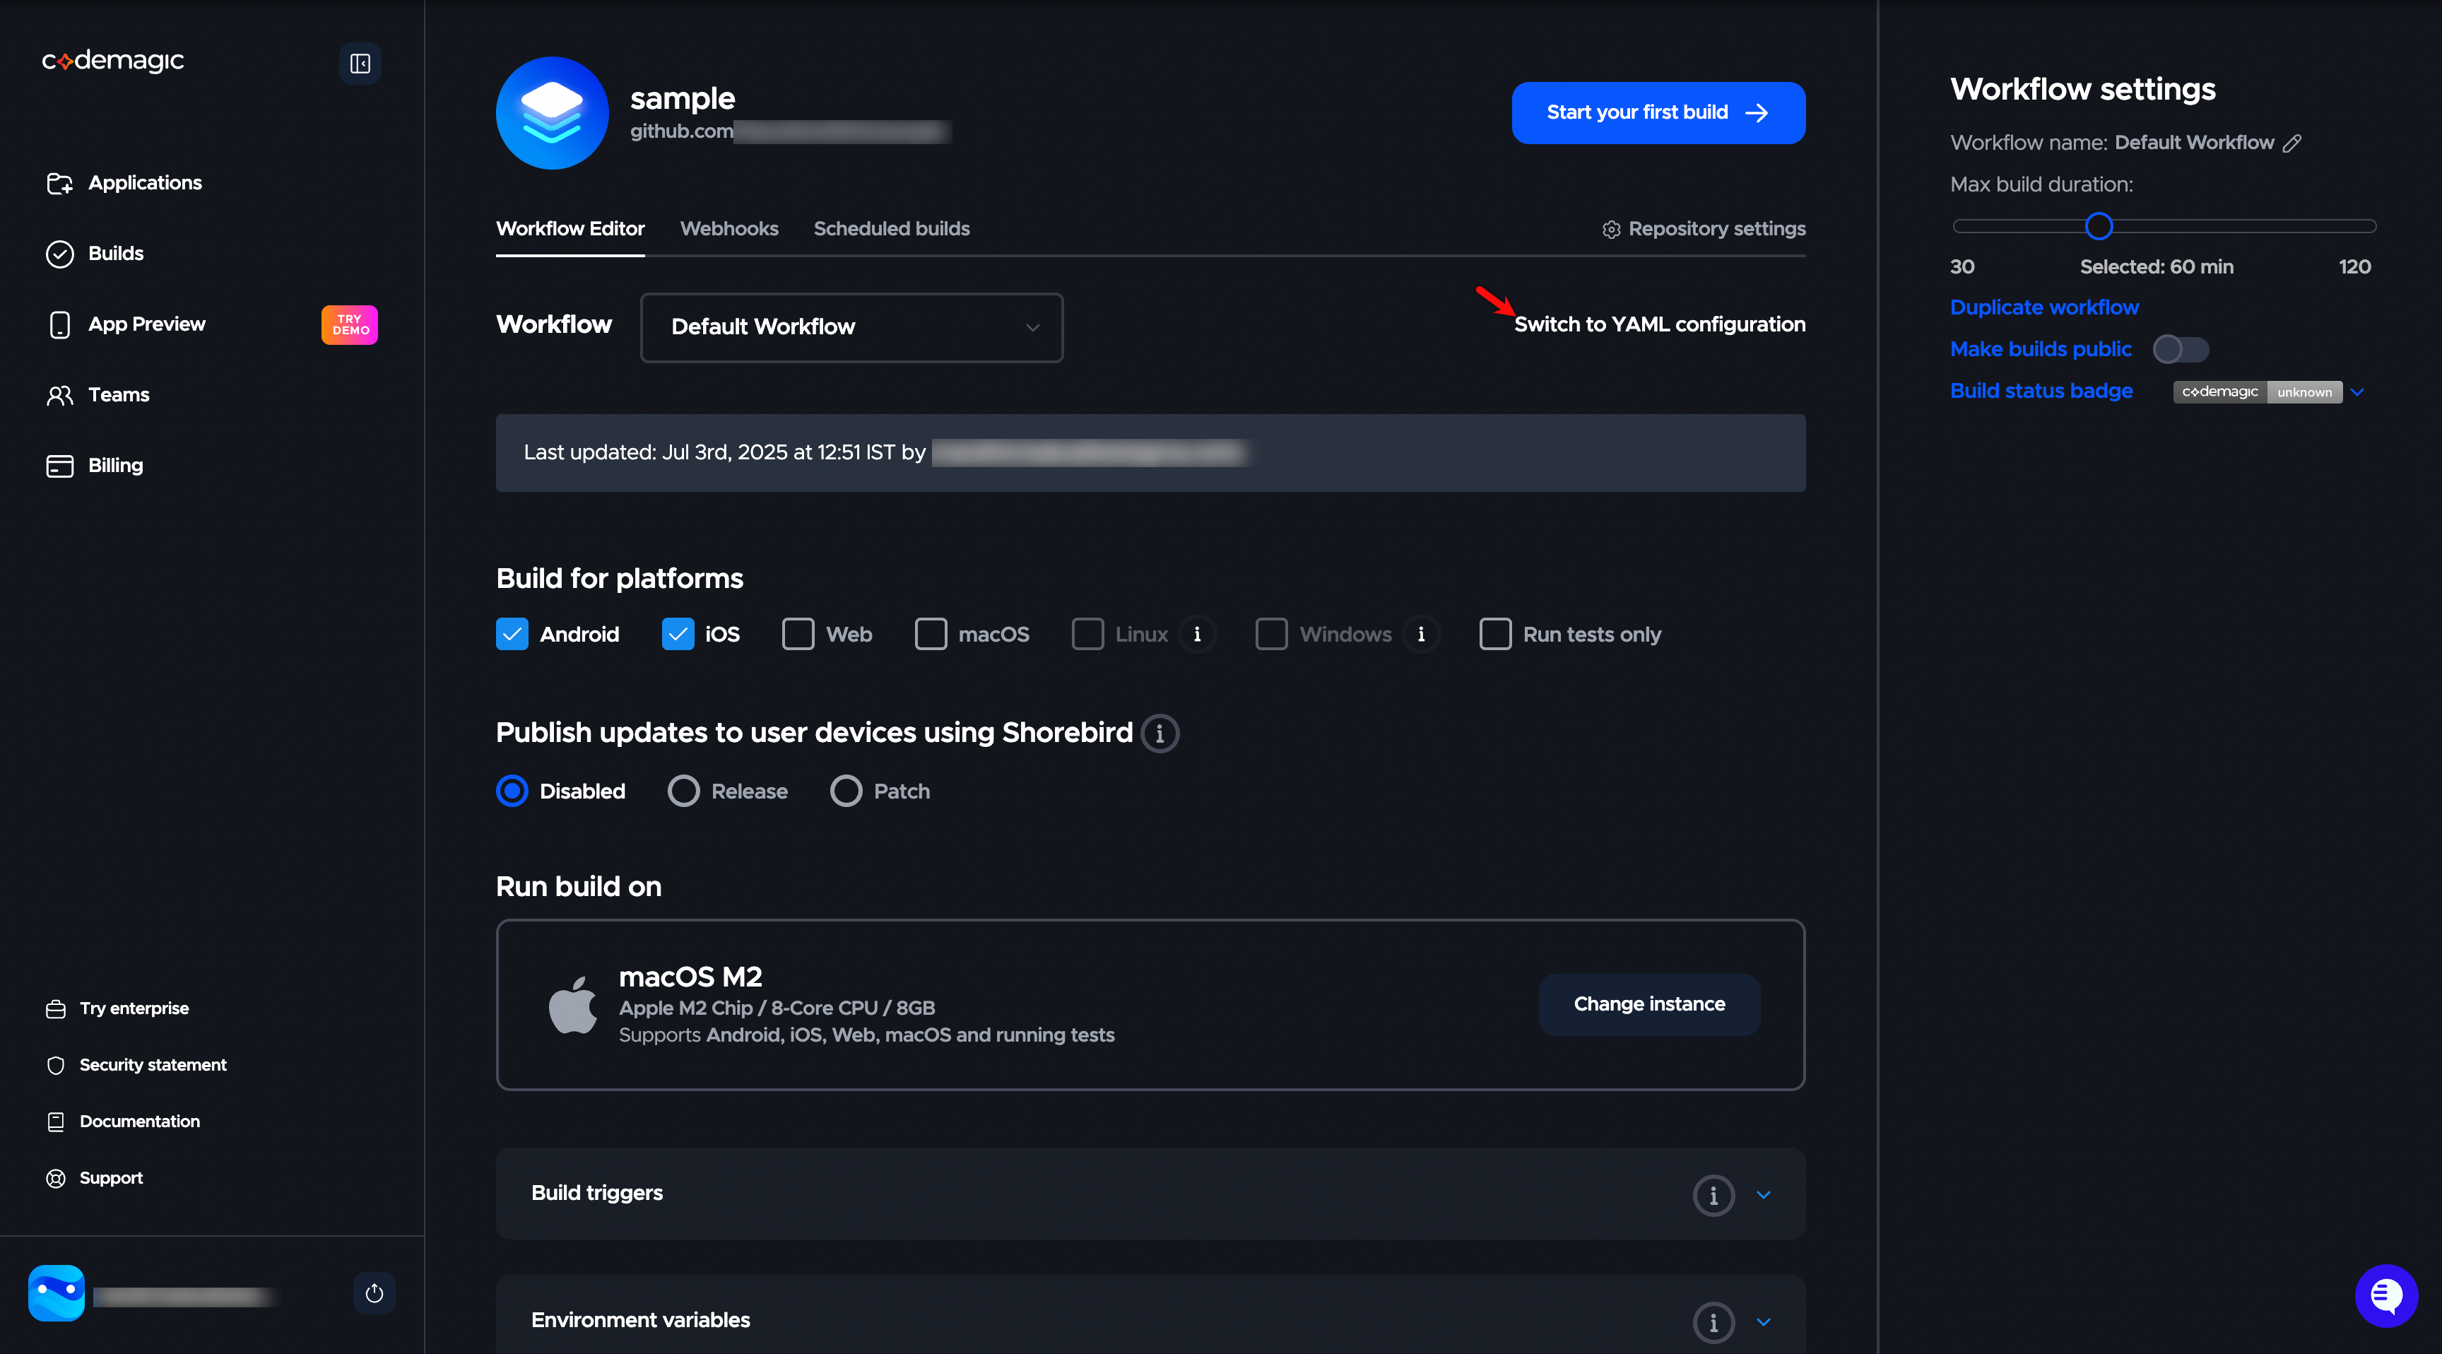Switch to the Webhooks tab
Image resolution: width=2442 pixels, height=1354 pixels.
click(x=729, y=228)
